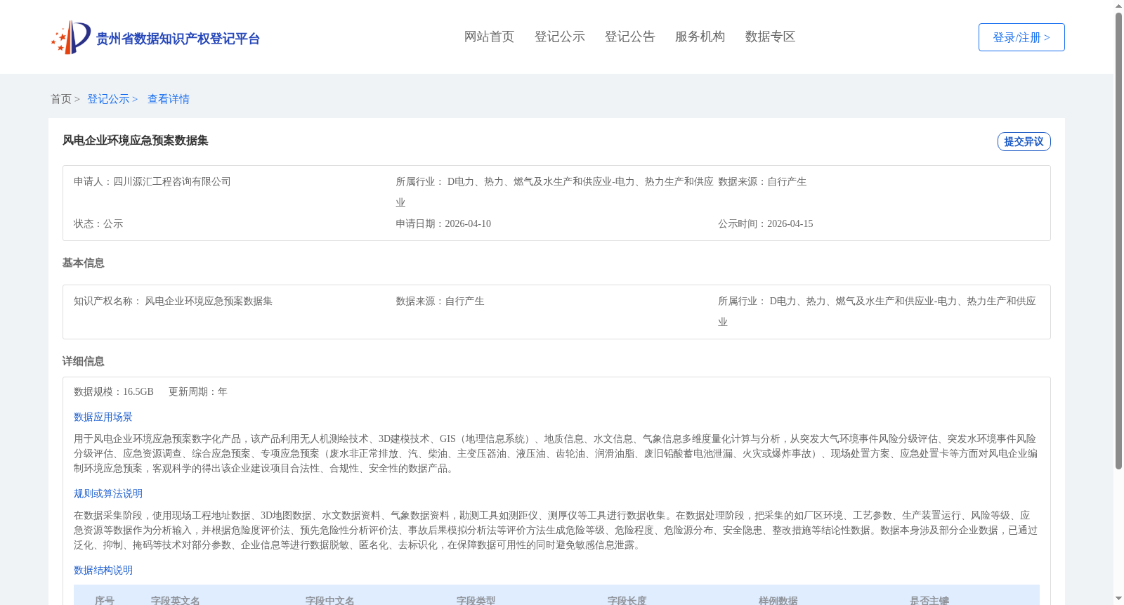Image resolution: width=1124 pixels, height=605 pixels.
Task: Open 网站首页 in the navigation bar
Action: pyautogui.click(x=489, y=37)
